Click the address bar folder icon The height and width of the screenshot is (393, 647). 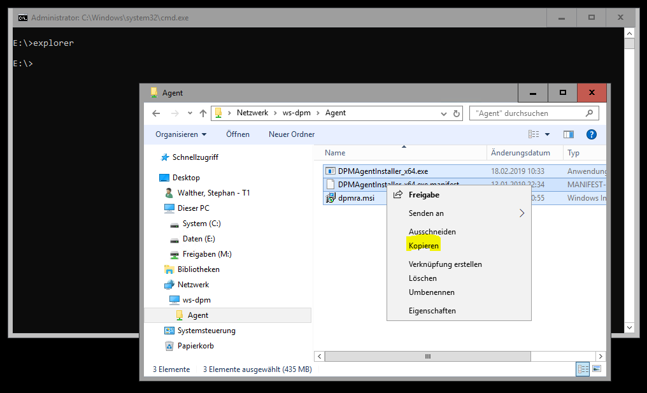tap(218, 113)
